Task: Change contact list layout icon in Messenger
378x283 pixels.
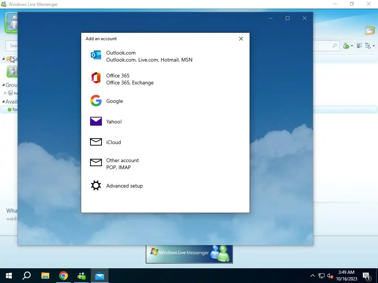Action: pos(360,45)
